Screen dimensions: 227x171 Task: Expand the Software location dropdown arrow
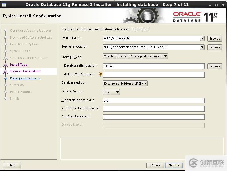coord(202,47)
